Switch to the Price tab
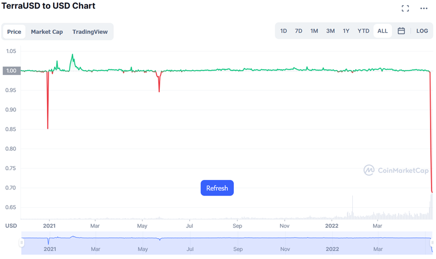The height and width of the screenshot is (259, 436). pos(14,32)
